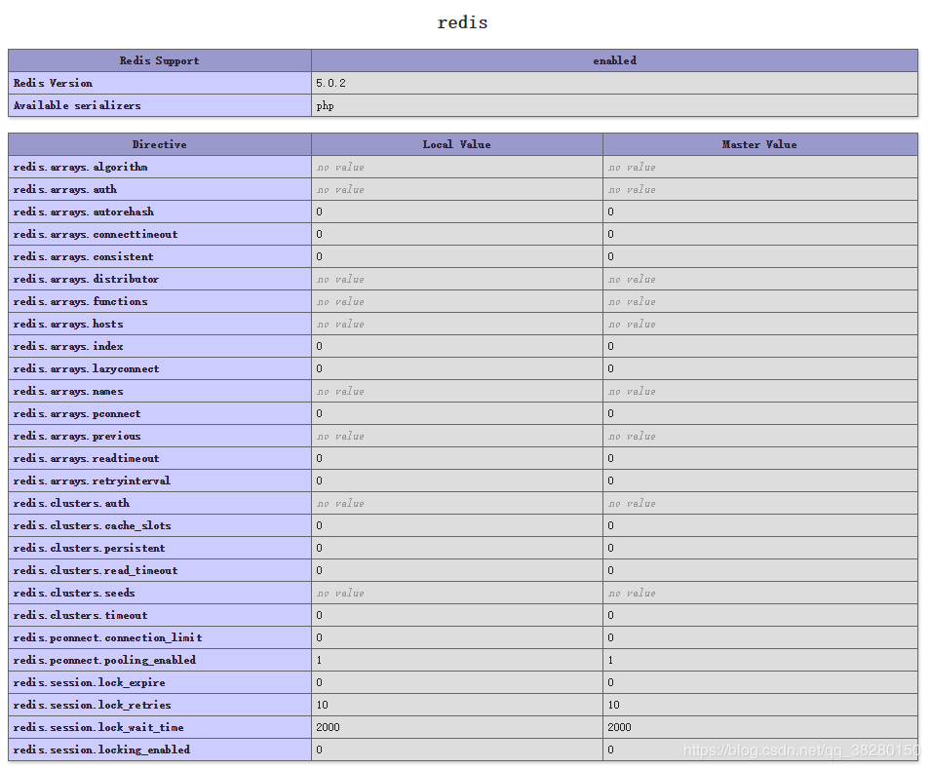Select the redis.arrays.algorithm directive
Screen dimensions: 931x769
80,167
